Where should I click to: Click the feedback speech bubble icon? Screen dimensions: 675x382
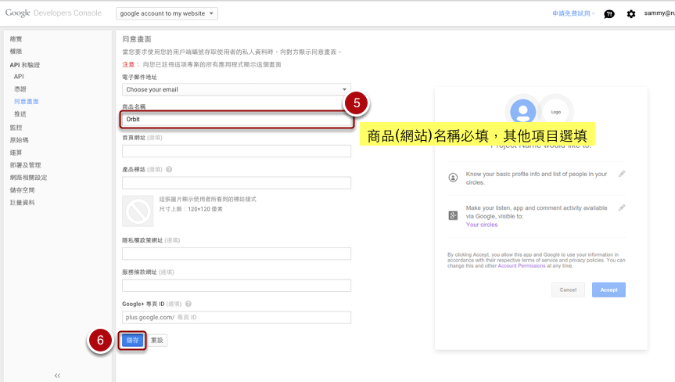pos(610,13)
